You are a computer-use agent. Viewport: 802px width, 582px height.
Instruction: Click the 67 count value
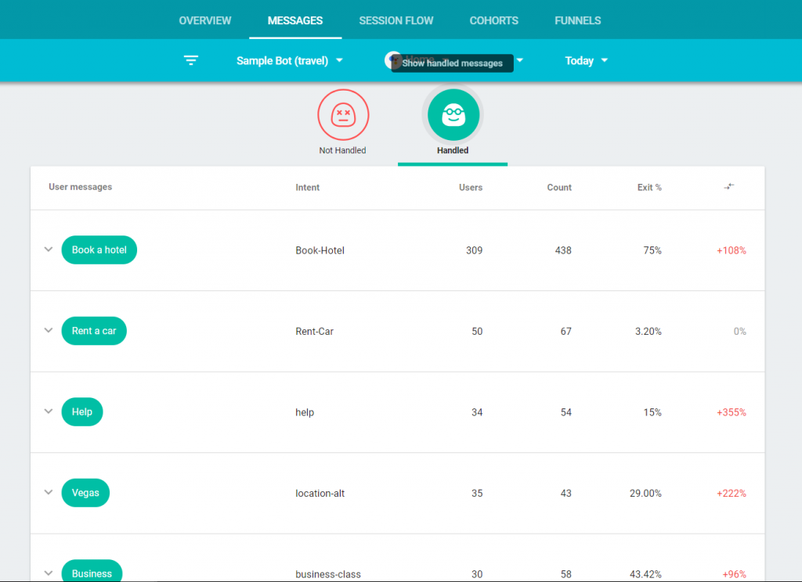[565, 331]
